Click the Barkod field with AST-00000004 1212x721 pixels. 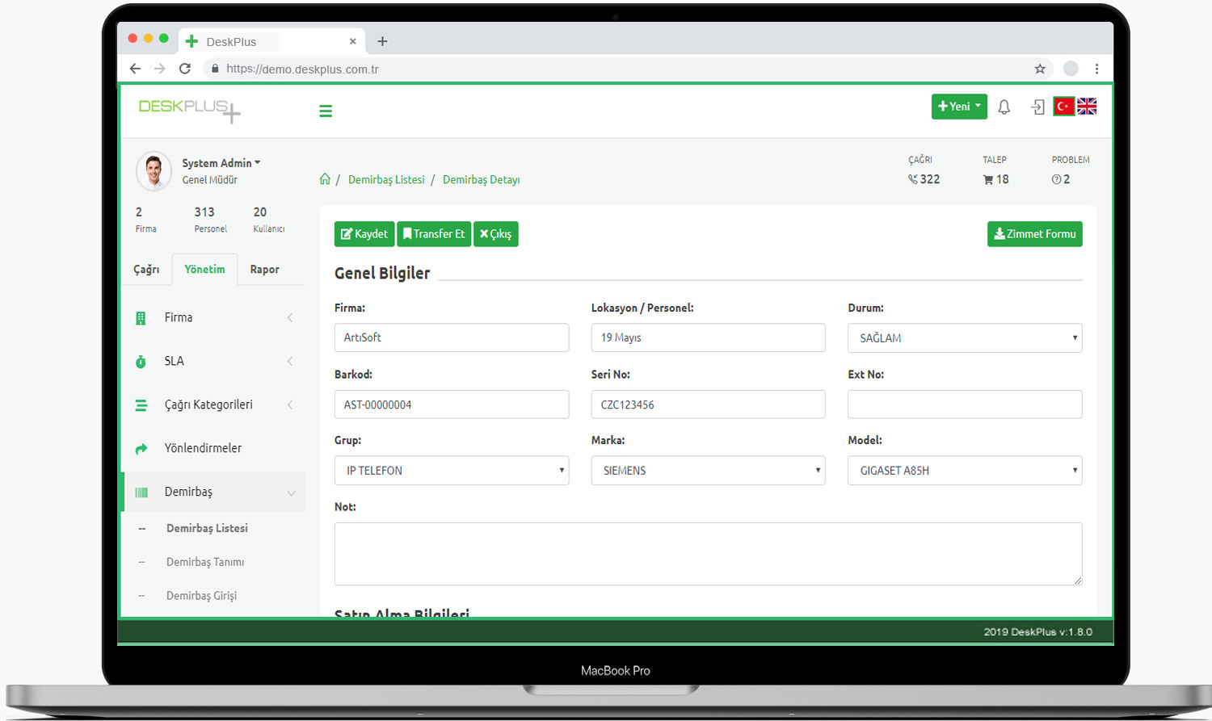coord(452,405)
